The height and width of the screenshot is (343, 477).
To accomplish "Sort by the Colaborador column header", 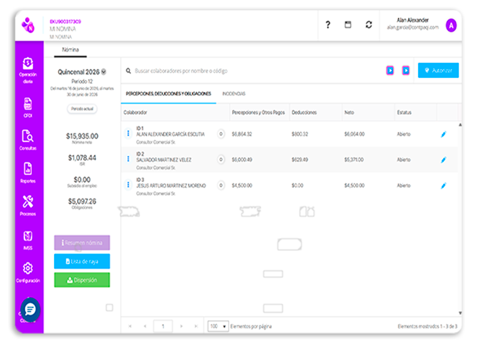I will [x=135, y=112].
